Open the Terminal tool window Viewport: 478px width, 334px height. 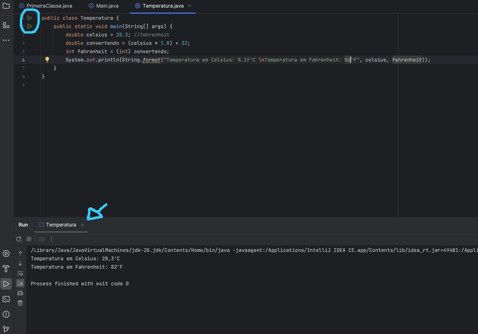click(x=6, y=299)
